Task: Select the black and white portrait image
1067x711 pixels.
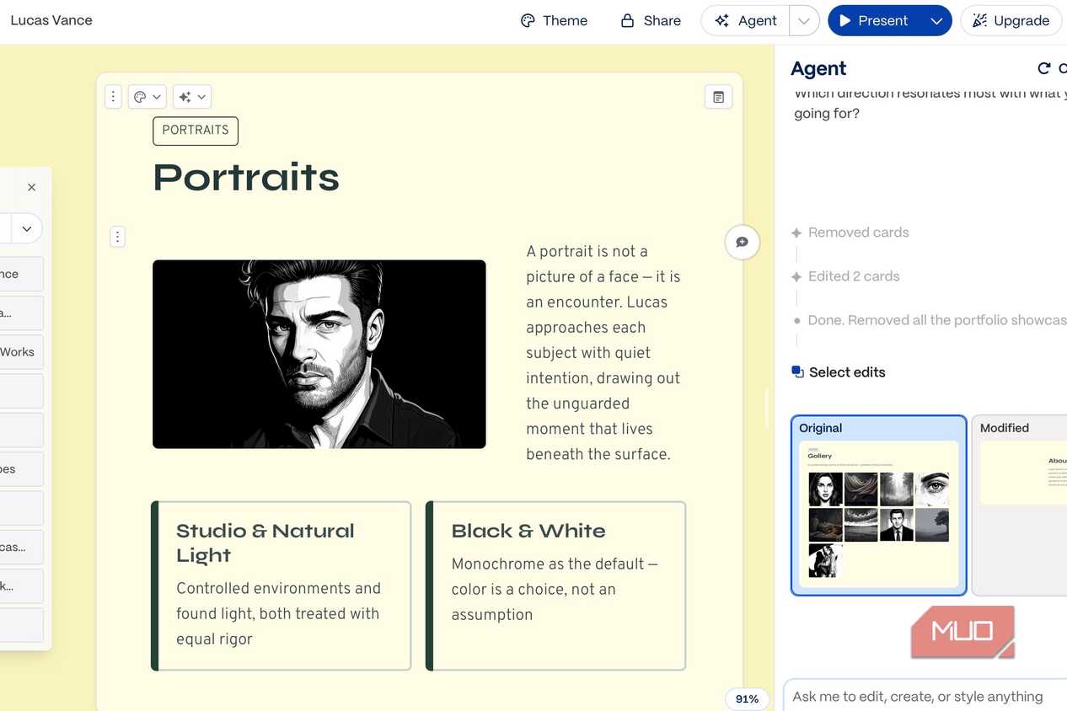Action: [x=319, y=354]
